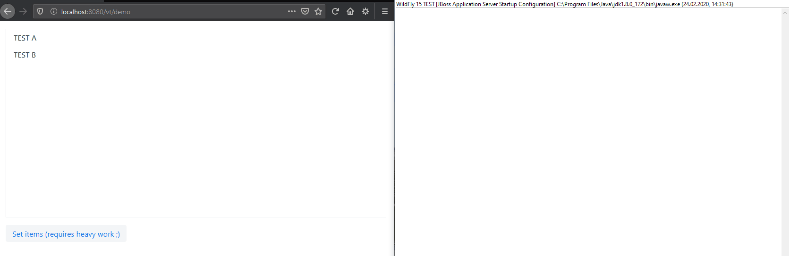The width and height of the screenshot is (790, 256).
Task: Bookmark this page with star icon
Action: click(x=318, y=11)
